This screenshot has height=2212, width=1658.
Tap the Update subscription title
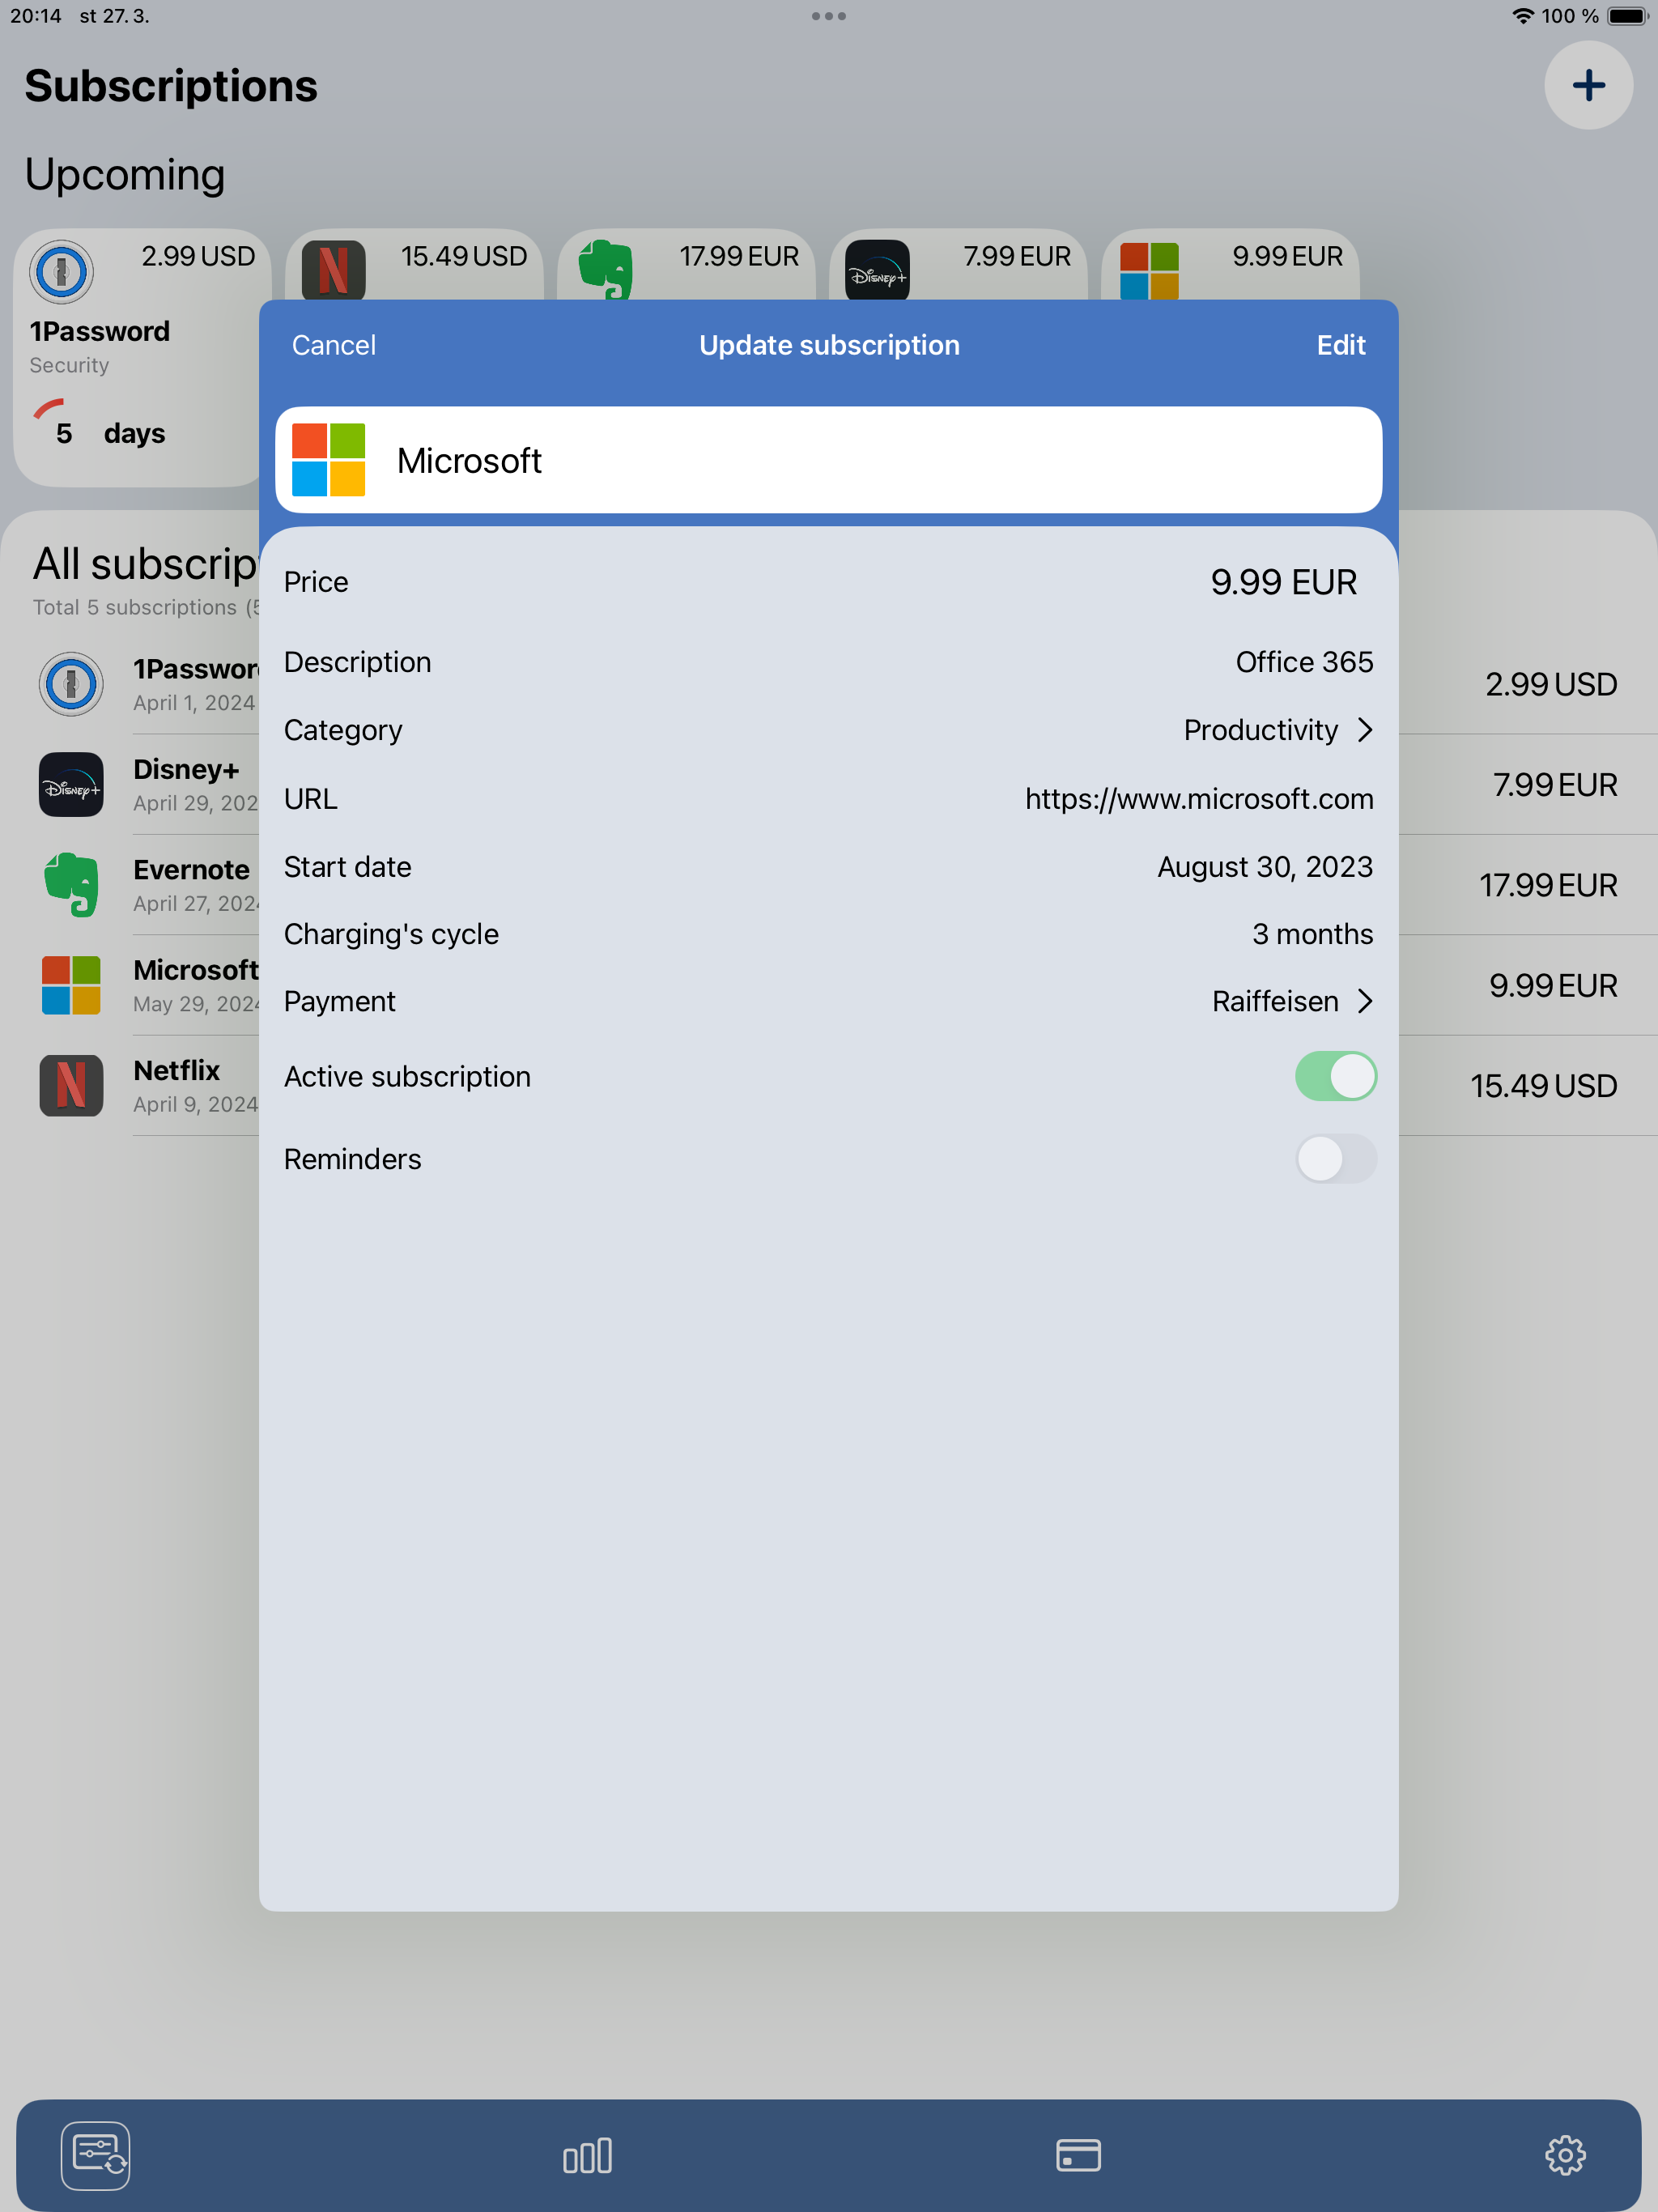(829, 345)
